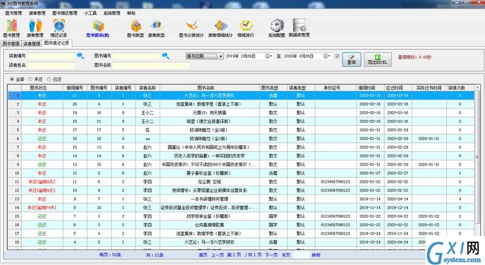Click magnifier icon beside 图书编号 field
This screenshot has height=265, width=485.
click(x=166, y=56)
